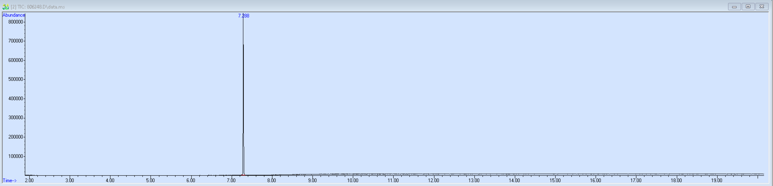
Task: Click the 18.00 time axis value
Action: [x=676, y=180]
